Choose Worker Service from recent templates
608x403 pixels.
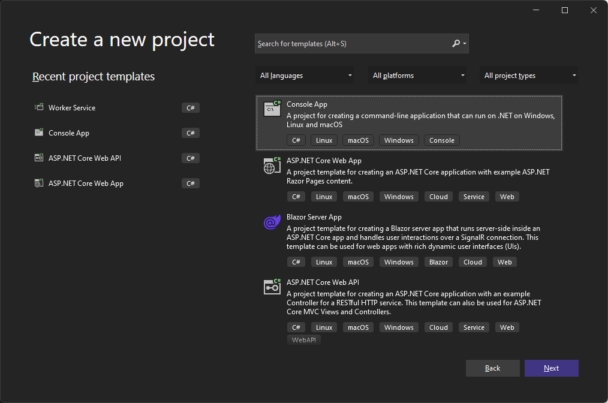point(72,108)
